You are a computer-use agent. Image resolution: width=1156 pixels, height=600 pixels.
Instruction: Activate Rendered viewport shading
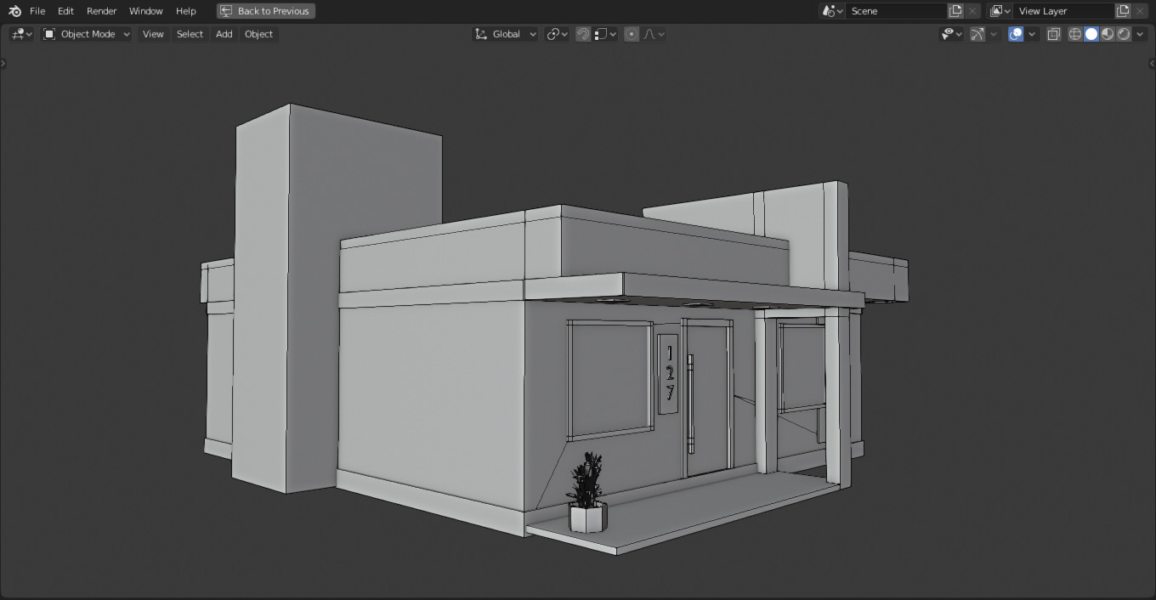click(1124, 33)
